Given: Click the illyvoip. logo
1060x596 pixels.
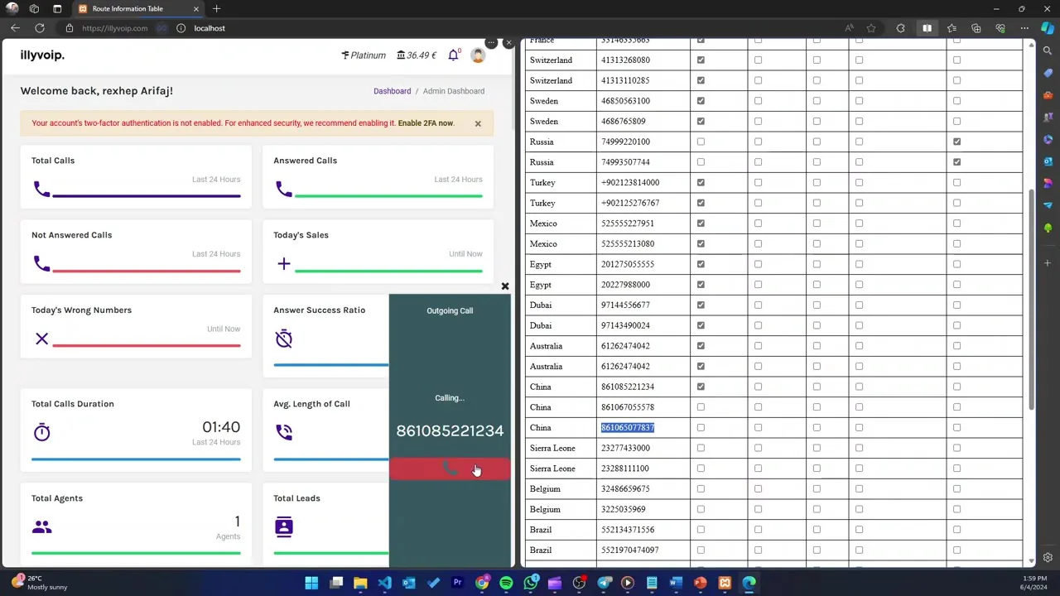Looking at the screenshot, I should (42, 55).
